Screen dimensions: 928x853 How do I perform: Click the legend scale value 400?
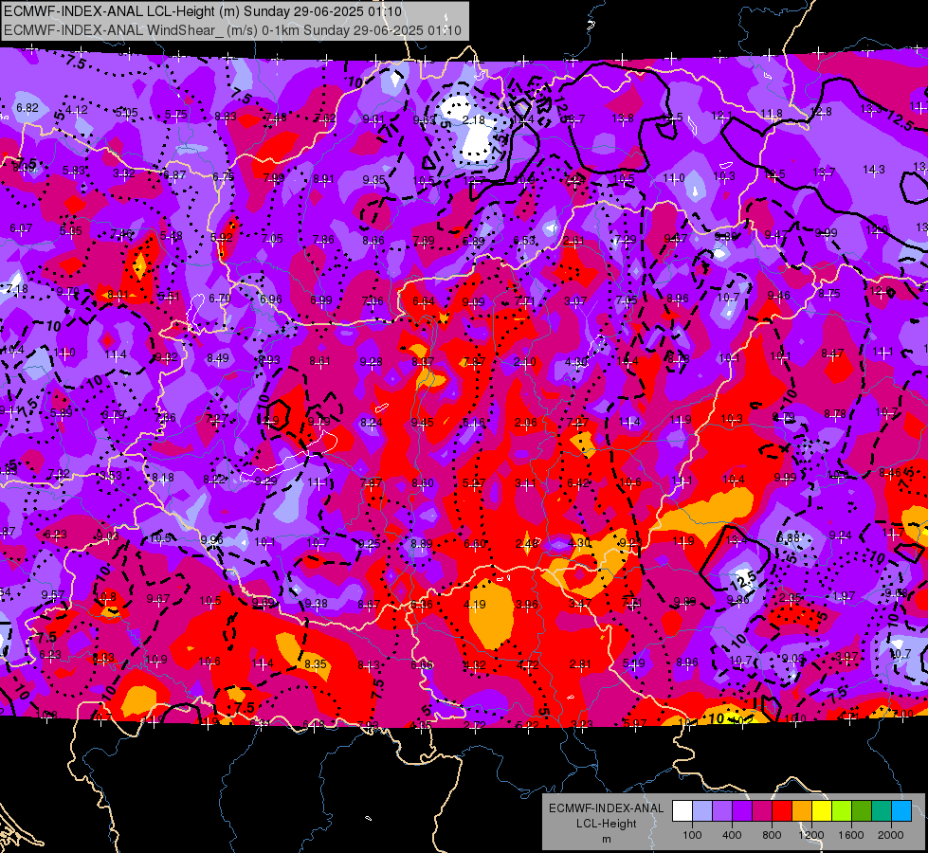732,835
